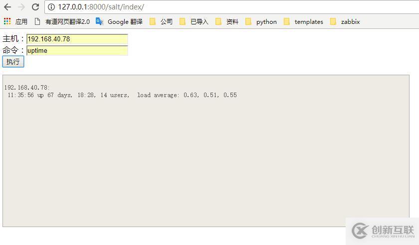Click the site info icon in the address bar
The image size is (419, 245).
click(x=51, y=7)
